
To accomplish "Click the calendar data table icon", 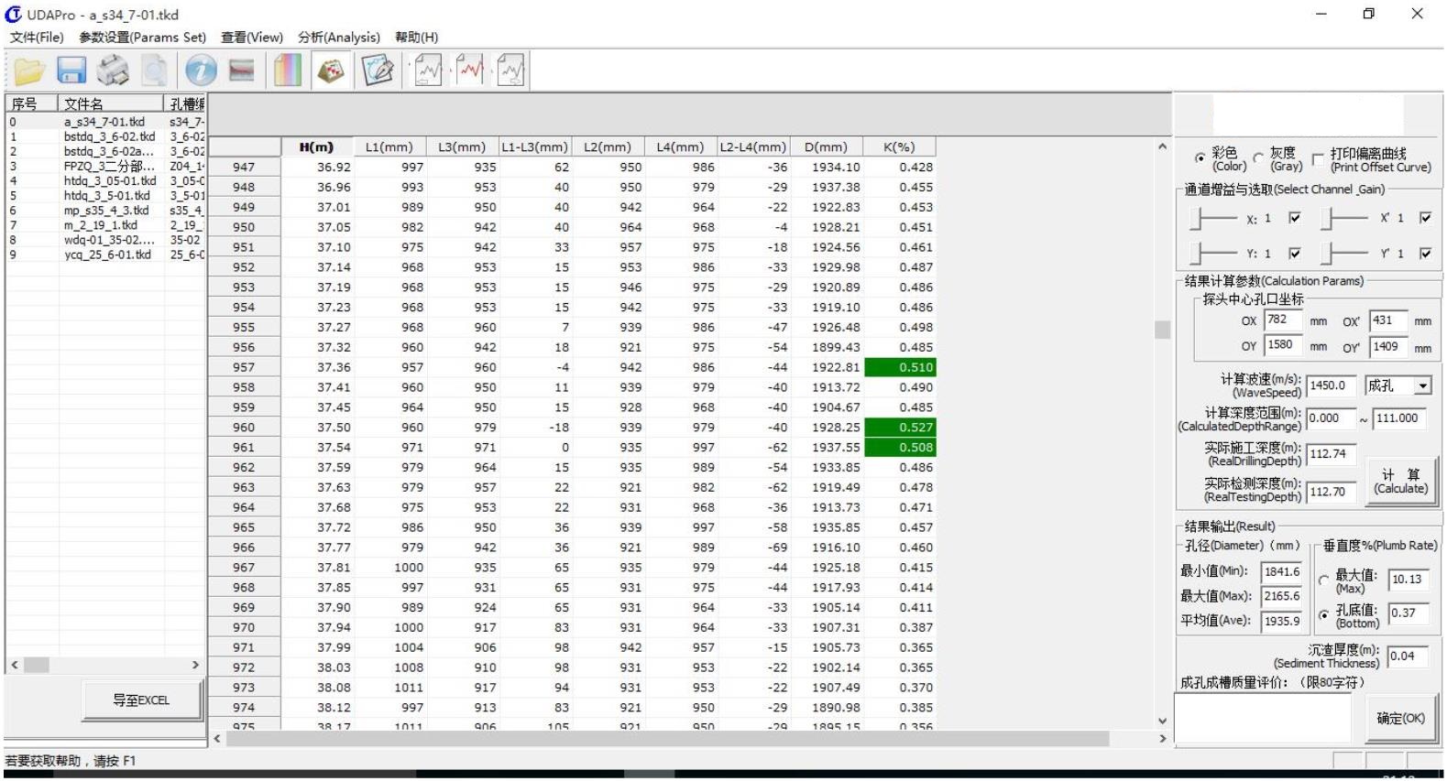I will tap(331, 71).
